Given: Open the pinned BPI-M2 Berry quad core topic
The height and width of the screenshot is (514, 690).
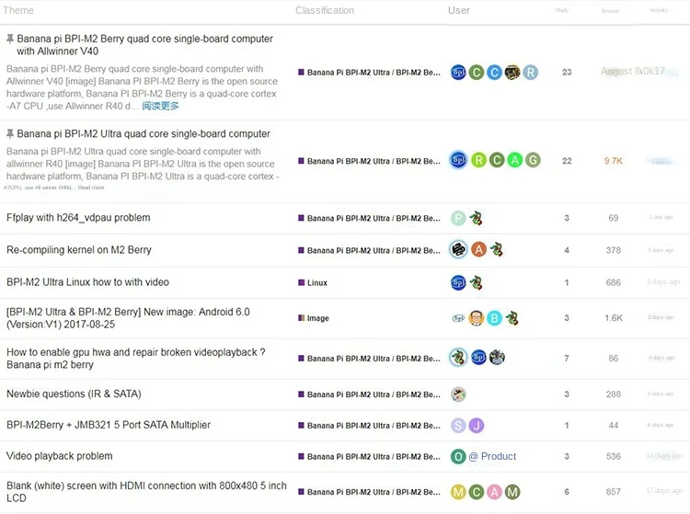Looking at the screenshot, I should 144,45.
